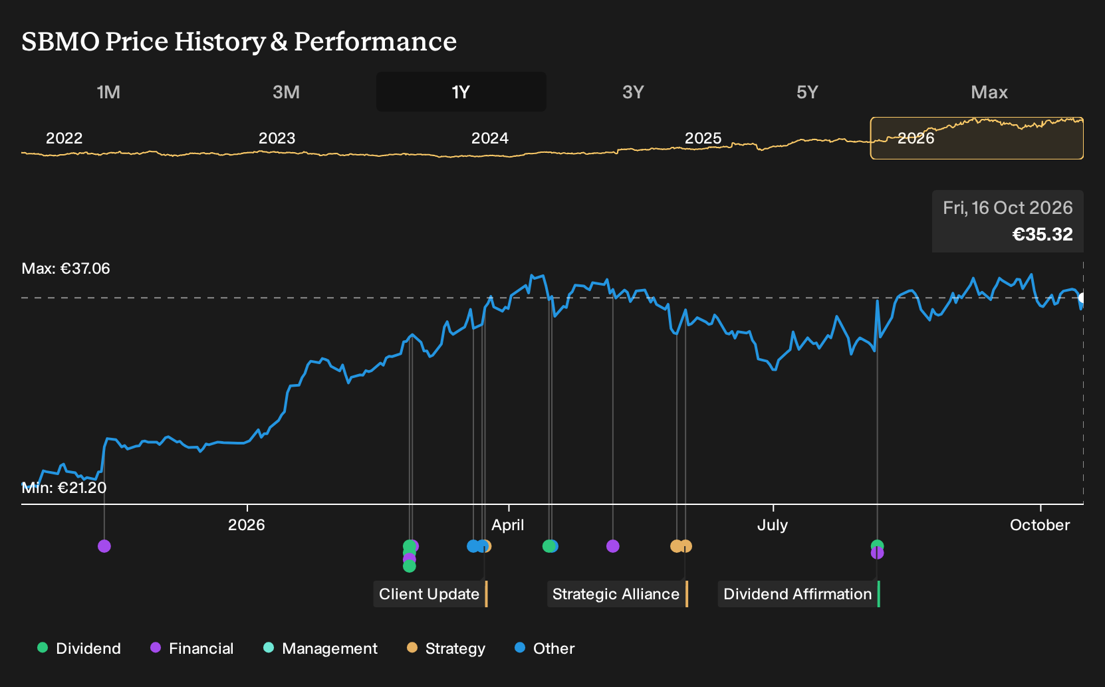Click the 'April' axis label
This screenshot has width=1105, height=687.
[x=508, y=525]
